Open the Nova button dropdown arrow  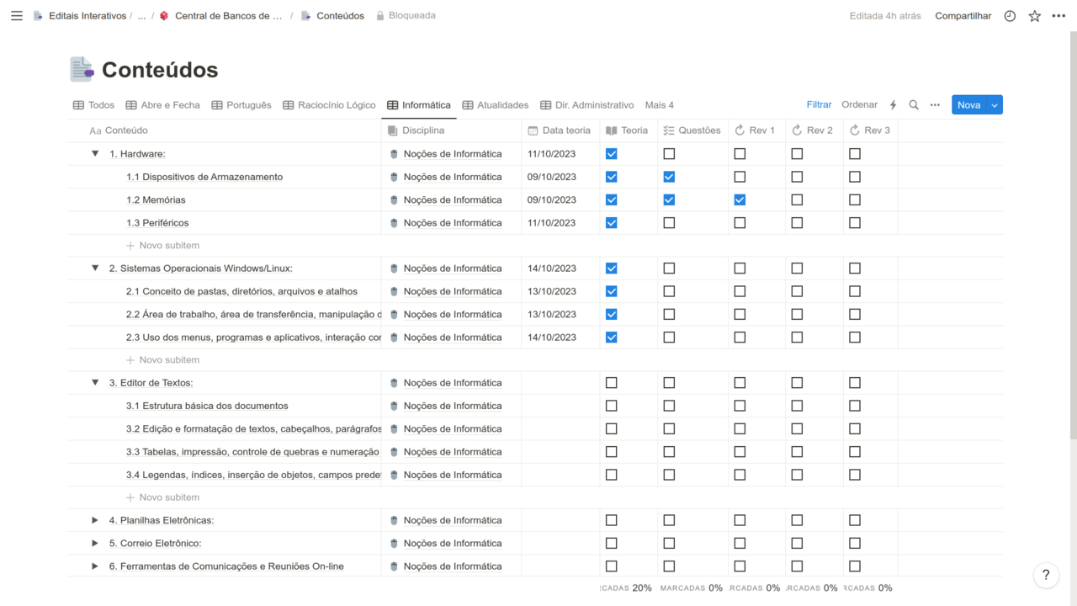(995, 105)
